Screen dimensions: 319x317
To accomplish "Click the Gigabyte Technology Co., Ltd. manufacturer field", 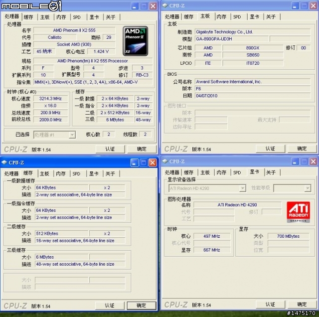I will pyautogui.click(x=253, y=32).
